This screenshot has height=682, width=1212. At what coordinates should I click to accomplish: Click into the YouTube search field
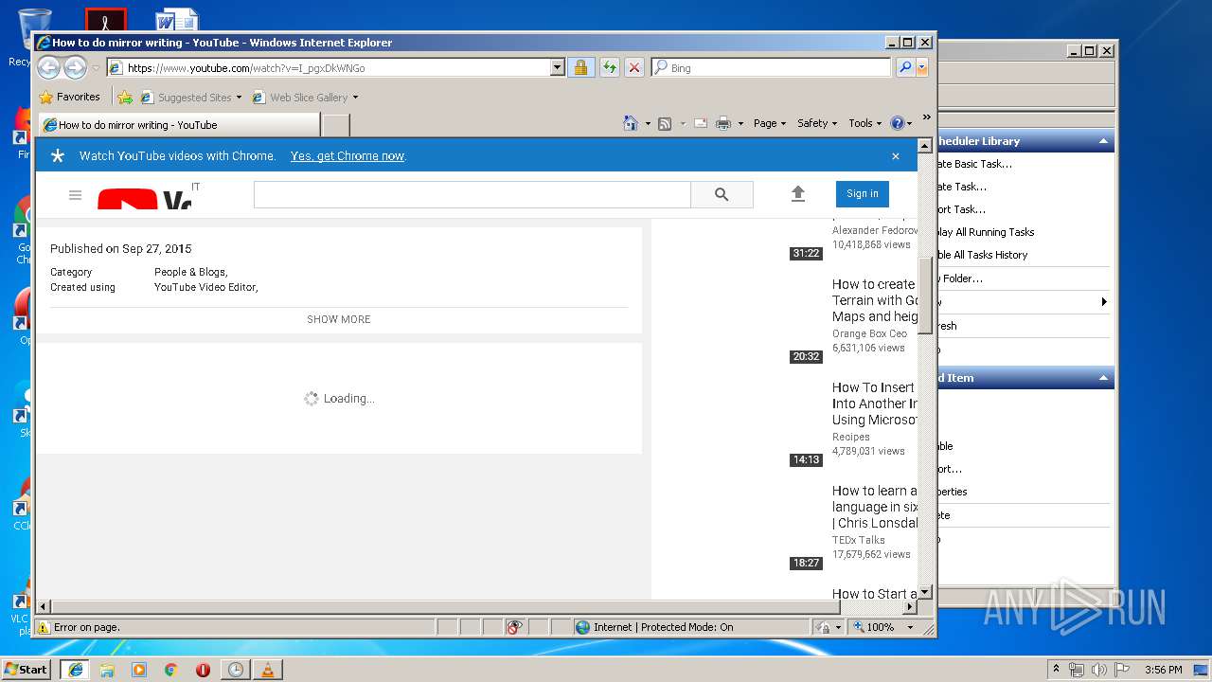[x=472, y=194]
